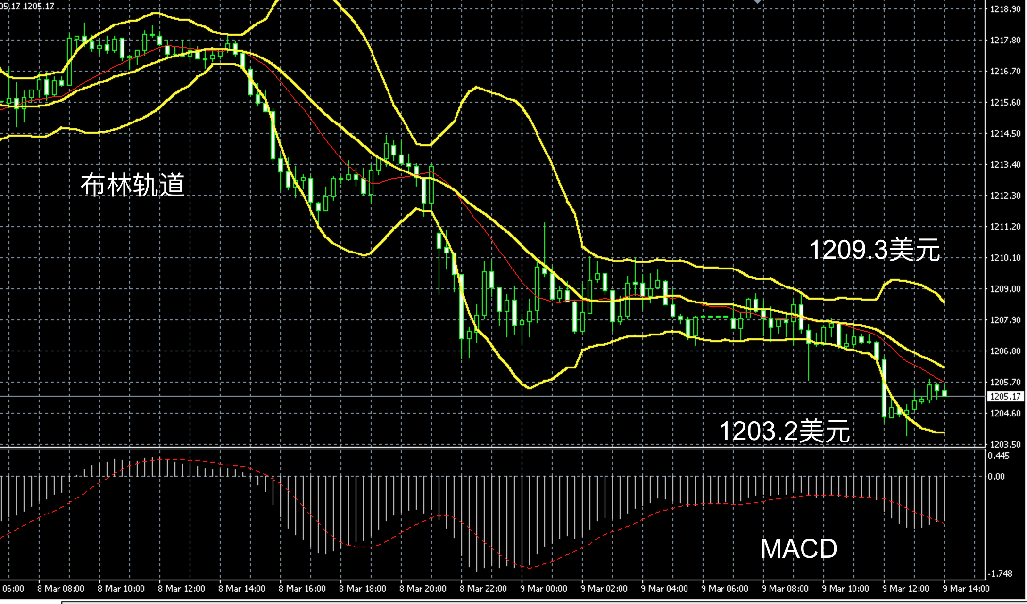Click the 0.445 MACD scale value
The width and height of the screenshot is (1027, 604).
(x=999, y=456)
